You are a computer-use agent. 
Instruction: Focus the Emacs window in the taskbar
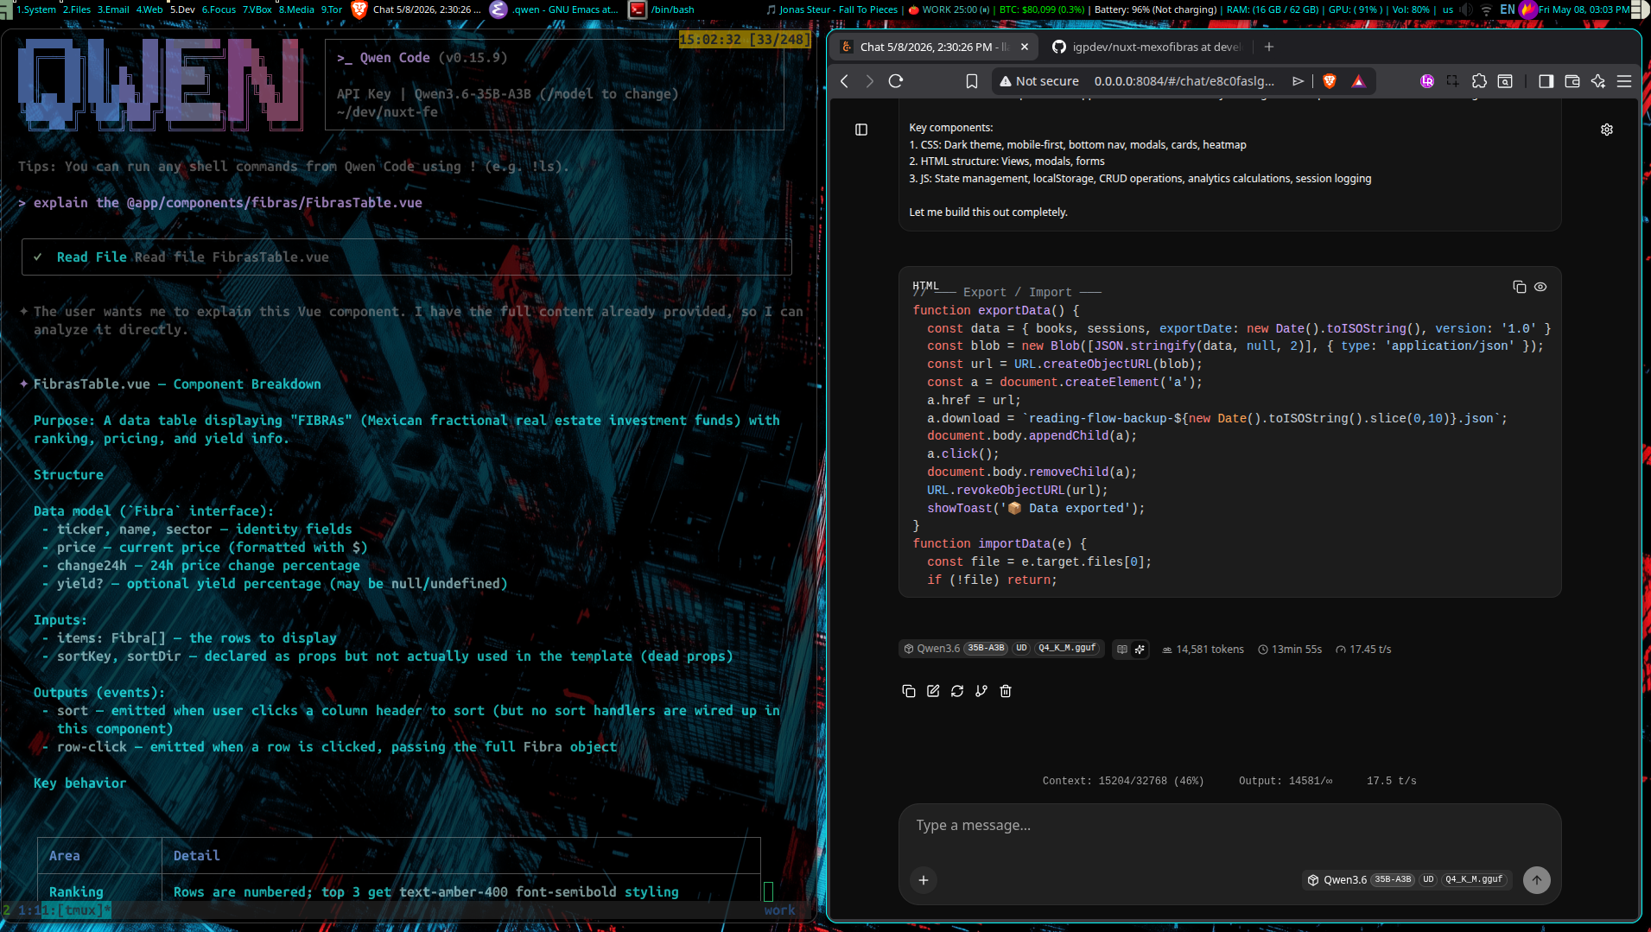556,10
